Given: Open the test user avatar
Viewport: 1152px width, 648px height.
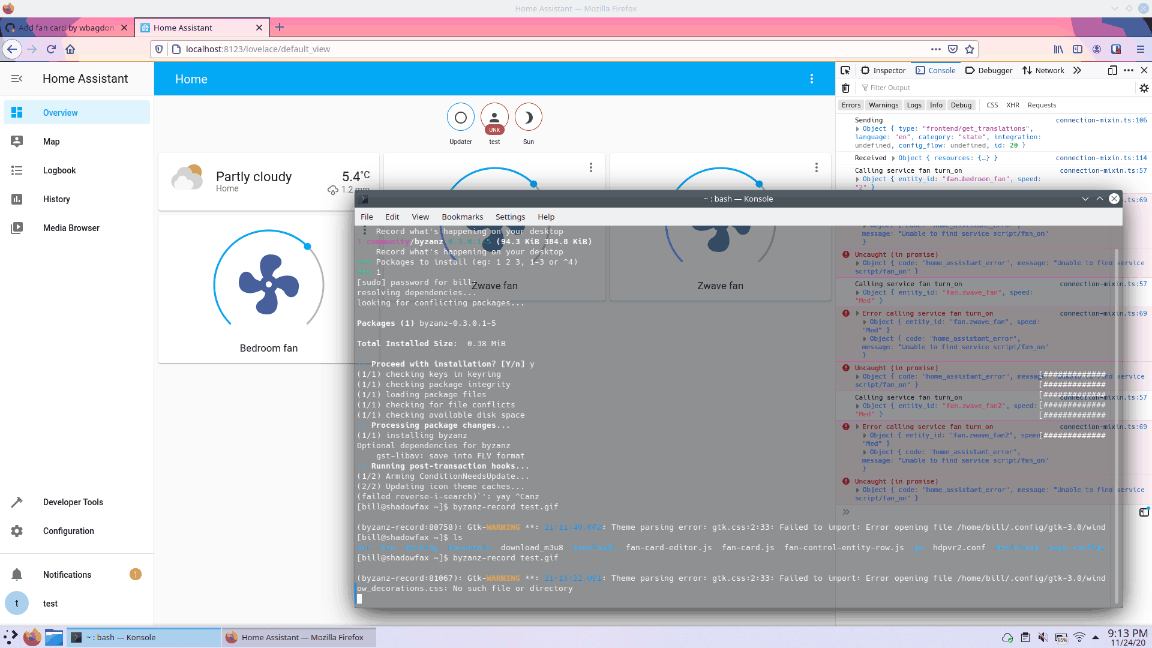Looking at the screenshot, I should 17,604.
